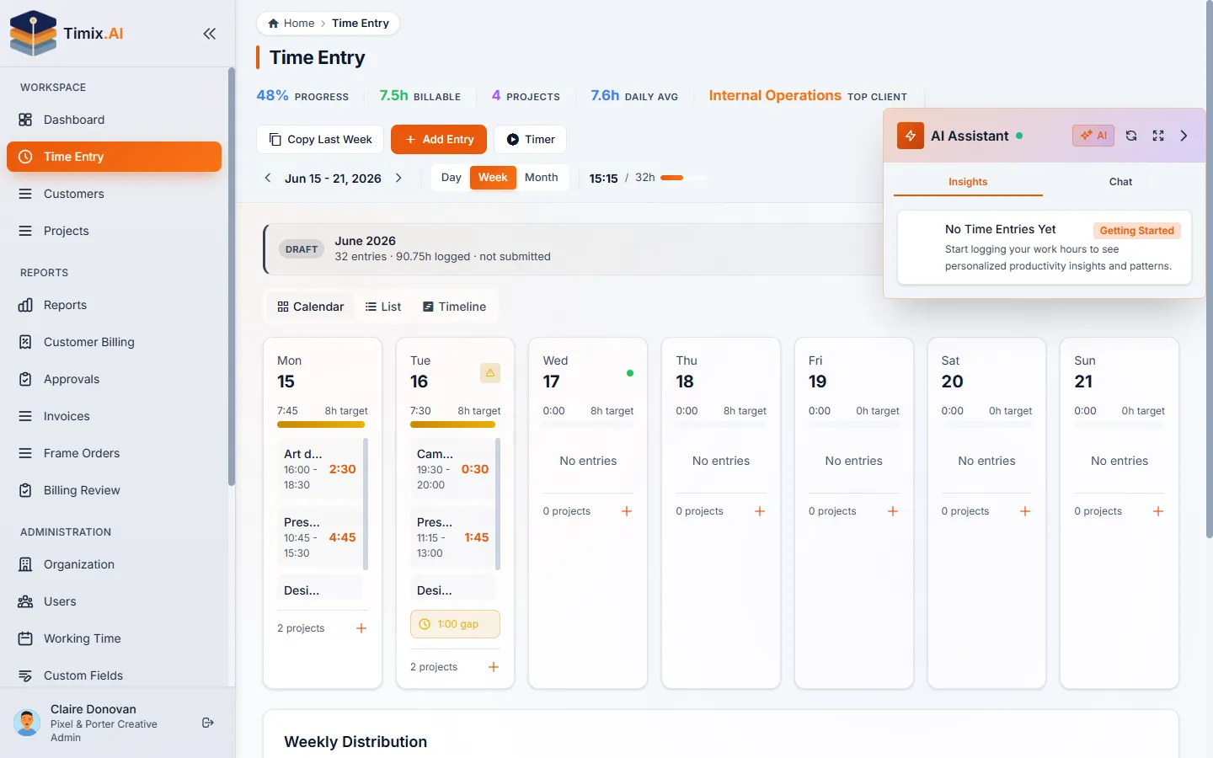Click the weekly hours progress bar
This screenshot has height=758, width=1213.
click(684, 178)
